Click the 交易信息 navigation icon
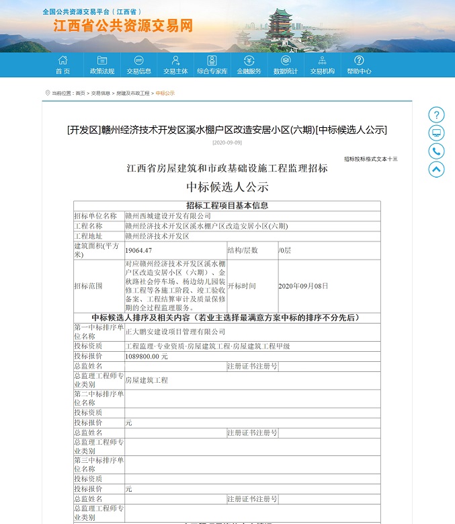This screenshot has height=524, width=455. (x=138, y=60)
